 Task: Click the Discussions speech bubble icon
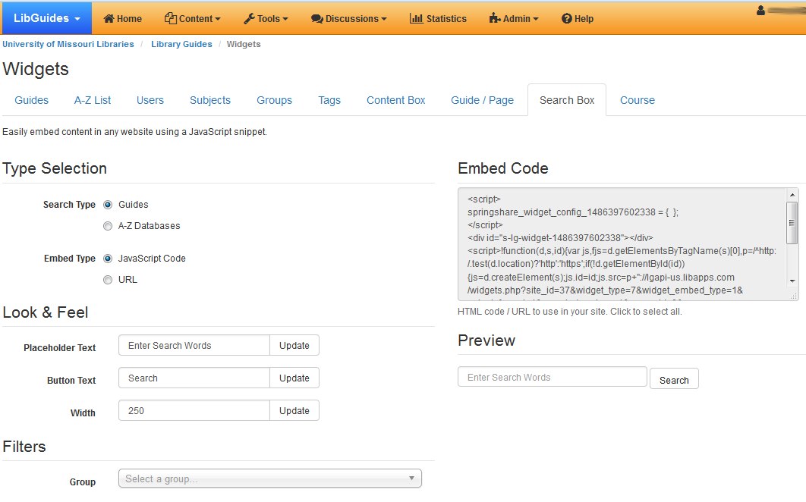tap(316, 18)
